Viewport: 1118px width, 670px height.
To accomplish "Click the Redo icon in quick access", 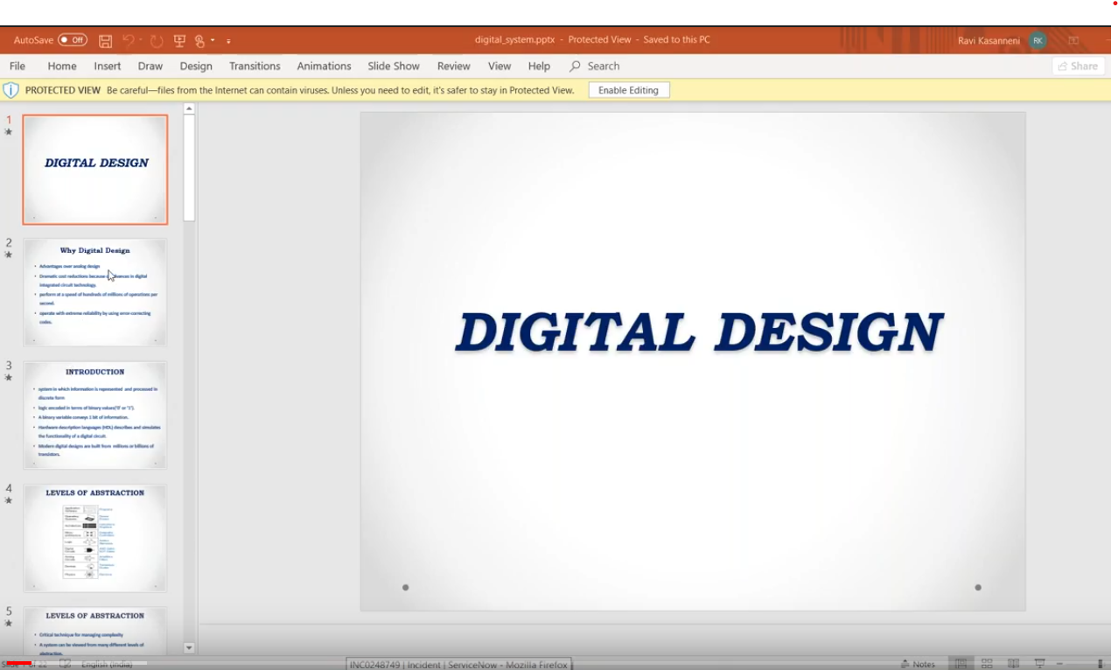I will tap(157, 41).
